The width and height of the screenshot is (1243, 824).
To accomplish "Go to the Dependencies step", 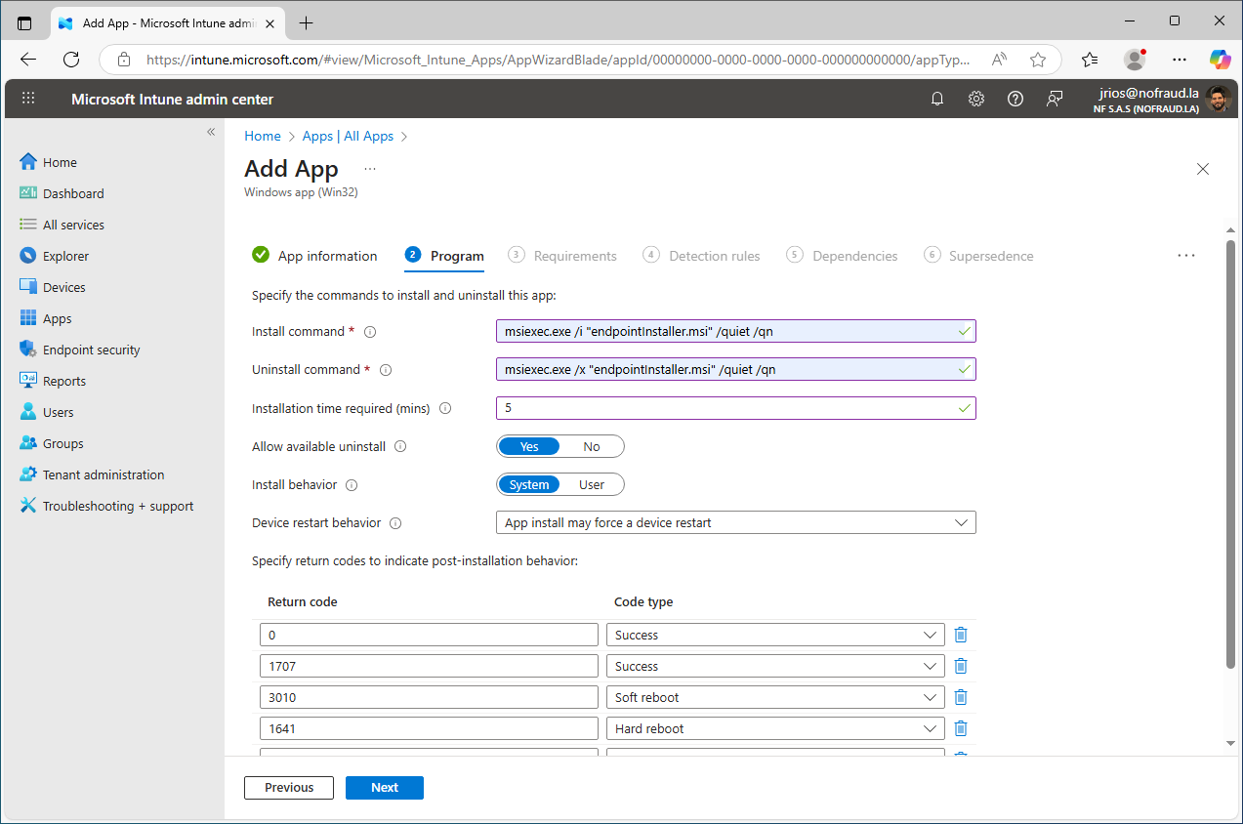I will (x=842, y=256).
